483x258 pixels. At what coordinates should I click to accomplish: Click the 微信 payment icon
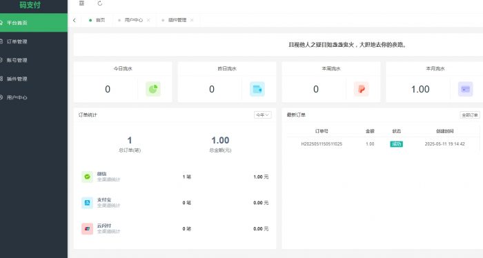87,177
